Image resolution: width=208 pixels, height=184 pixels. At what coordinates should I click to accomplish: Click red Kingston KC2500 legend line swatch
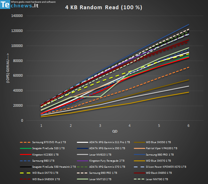click(26, 155)
